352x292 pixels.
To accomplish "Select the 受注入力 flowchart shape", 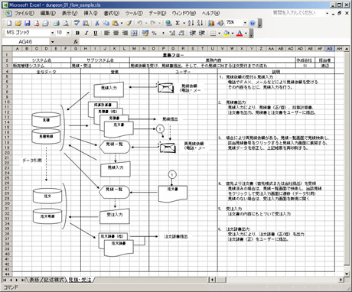I will point(115,216).
